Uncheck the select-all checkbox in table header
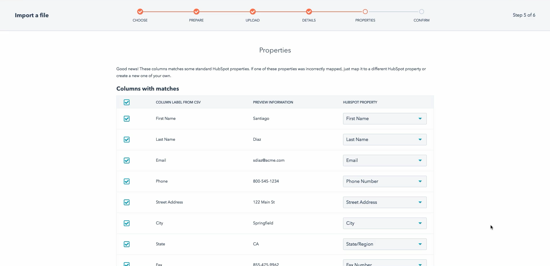Viewport: 550px width, 266px height. click(x=127, y=102)
